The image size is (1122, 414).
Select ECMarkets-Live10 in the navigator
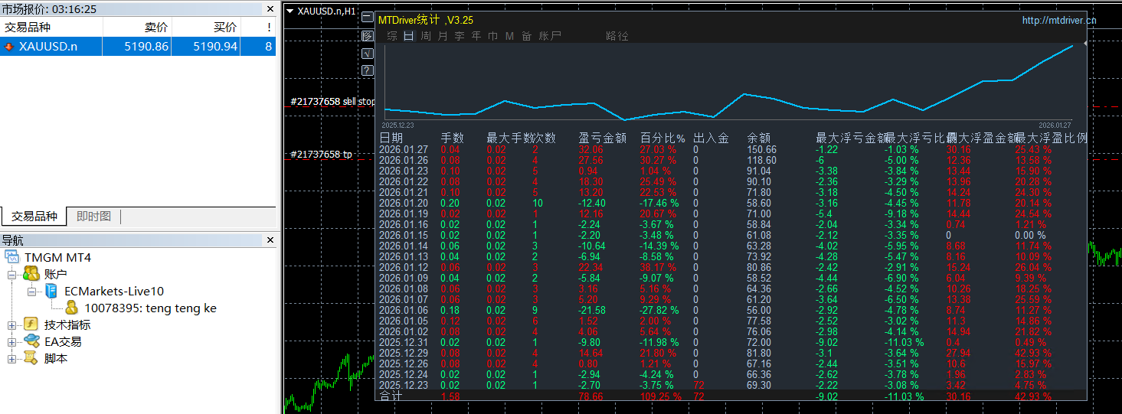[114, 291]
